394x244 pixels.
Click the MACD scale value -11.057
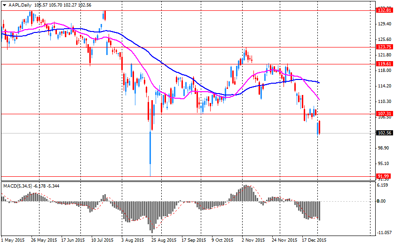384,233
